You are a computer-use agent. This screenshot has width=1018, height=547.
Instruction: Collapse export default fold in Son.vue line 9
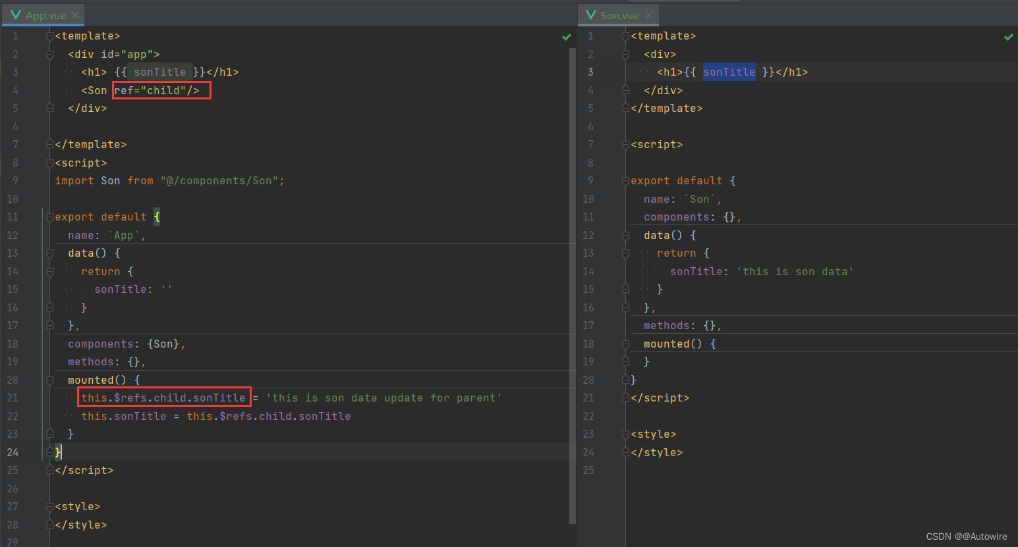625,181
